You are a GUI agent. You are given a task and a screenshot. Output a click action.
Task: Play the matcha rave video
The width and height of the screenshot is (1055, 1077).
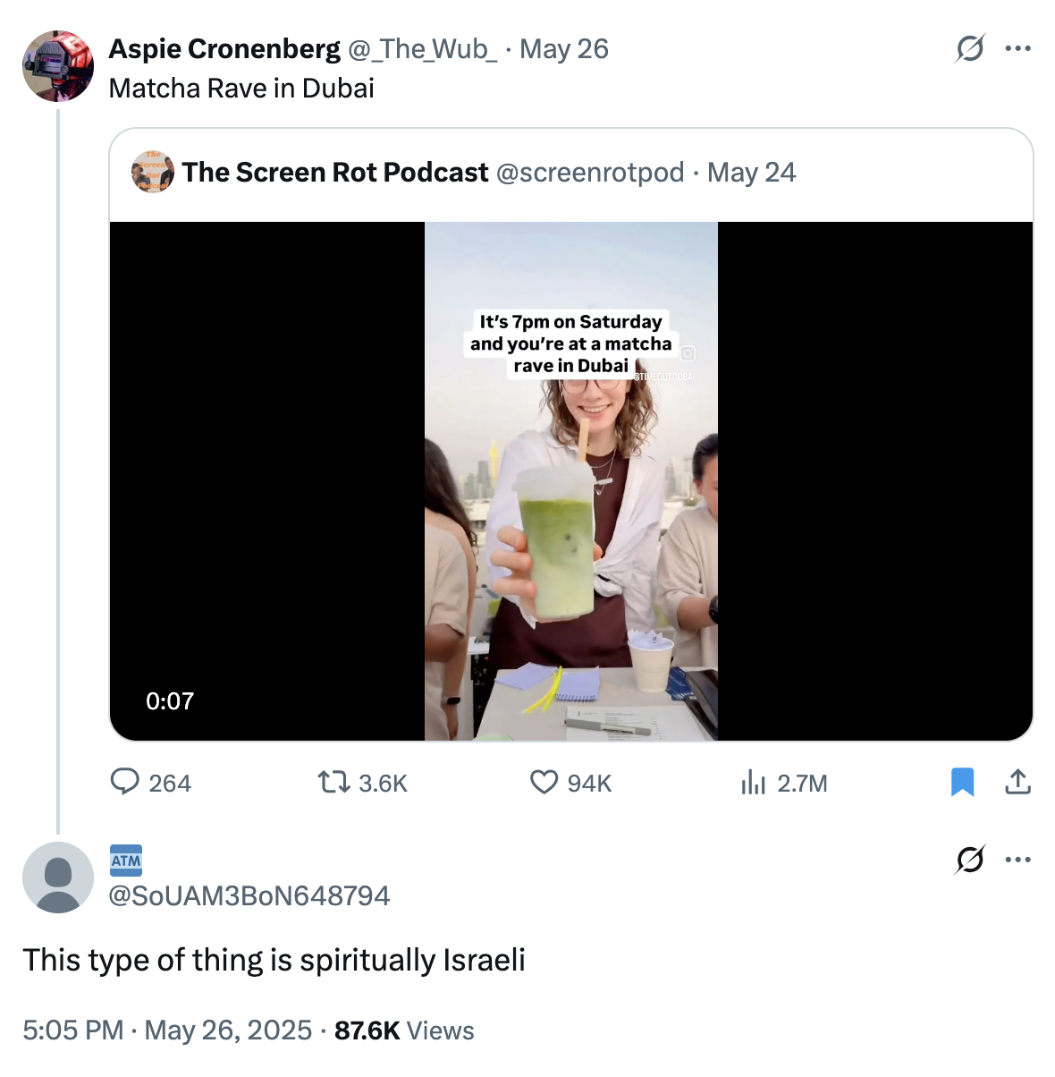tap(570, 481)
